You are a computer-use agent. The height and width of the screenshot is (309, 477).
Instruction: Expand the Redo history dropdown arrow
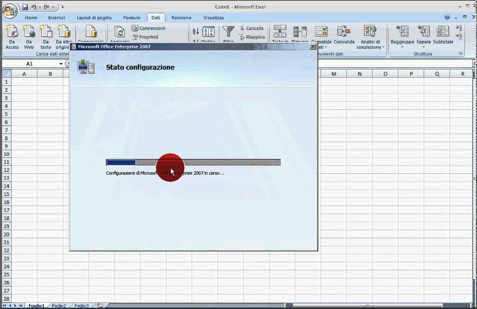click(52, 7)
